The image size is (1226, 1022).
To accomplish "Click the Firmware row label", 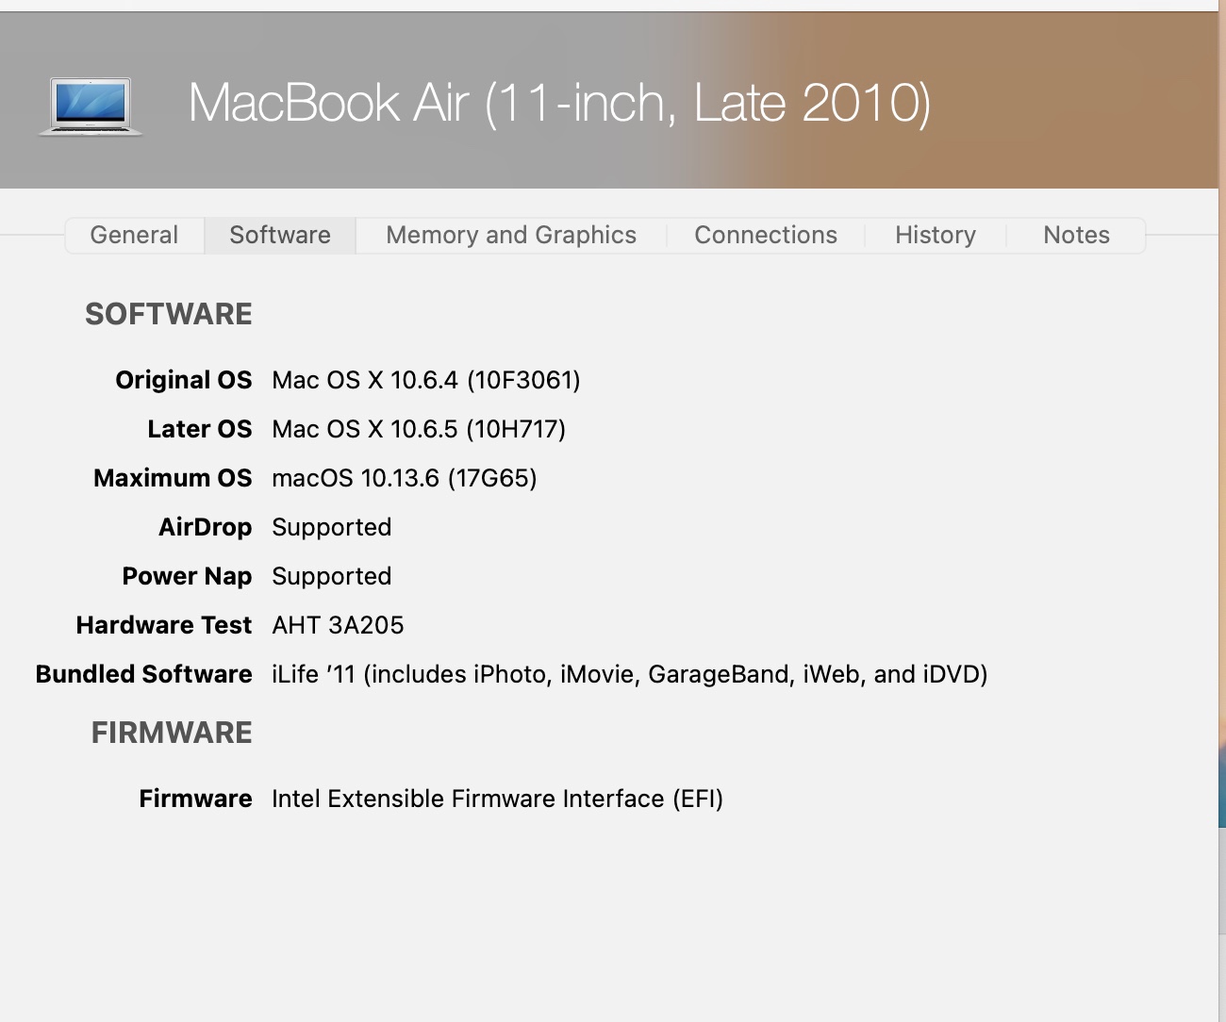I will [x=195, y=799].
